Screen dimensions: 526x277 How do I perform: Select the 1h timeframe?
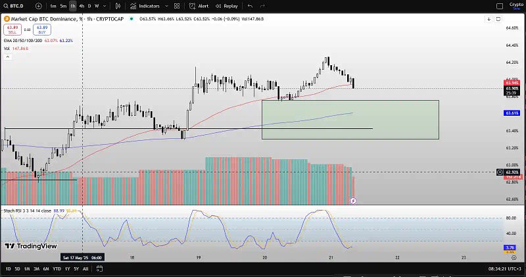click(73, 6)
